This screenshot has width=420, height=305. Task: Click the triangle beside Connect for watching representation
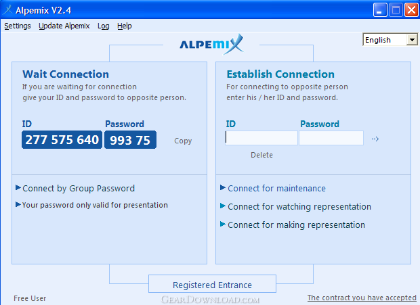click(x=223, y=206)
